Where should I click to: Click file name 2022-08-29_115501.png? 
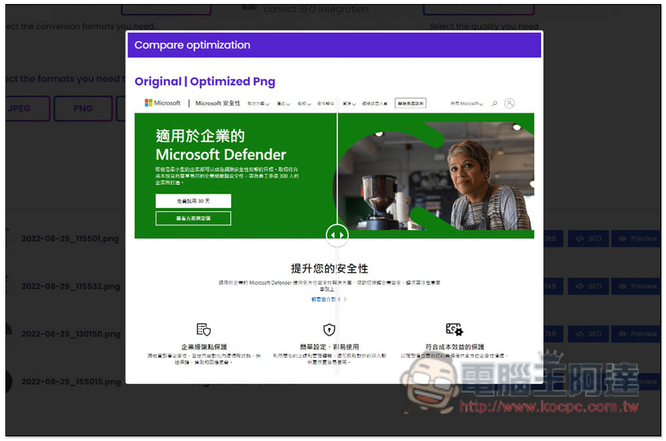pyautogui.click(x=70, y=238)
